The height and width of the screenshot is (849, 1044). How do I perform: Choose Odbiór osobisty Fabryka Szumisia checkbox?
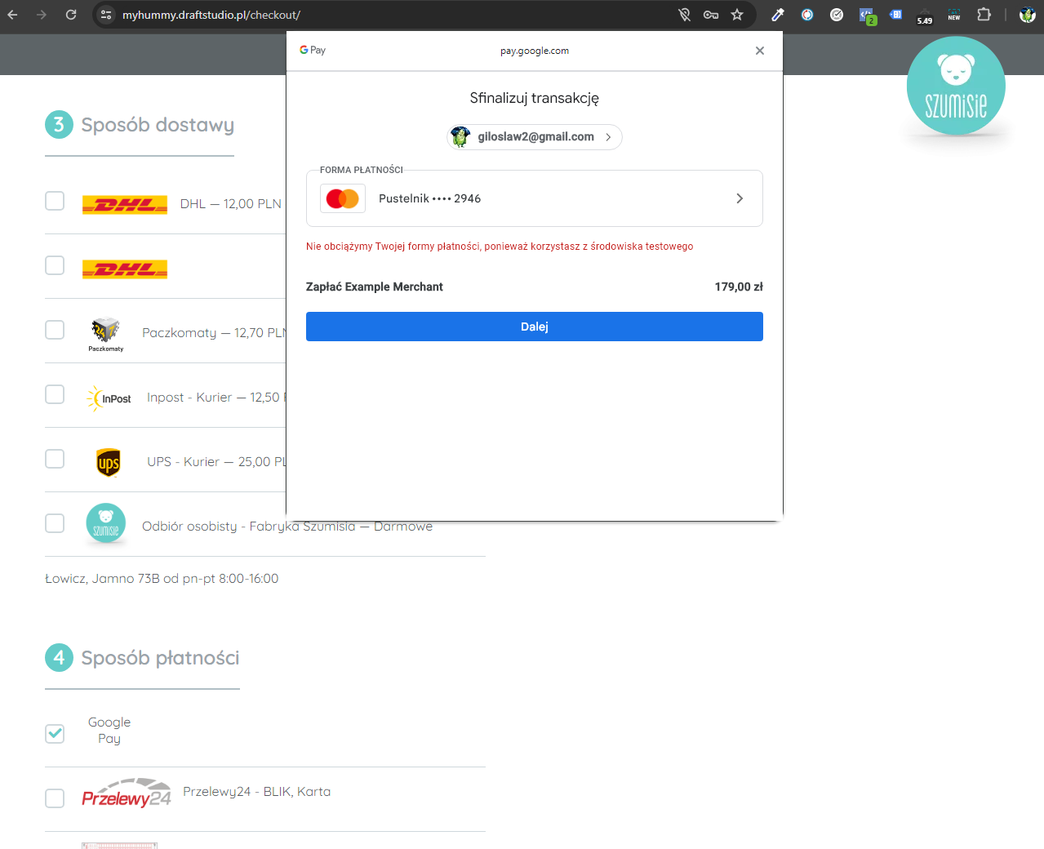click(55, 523)
